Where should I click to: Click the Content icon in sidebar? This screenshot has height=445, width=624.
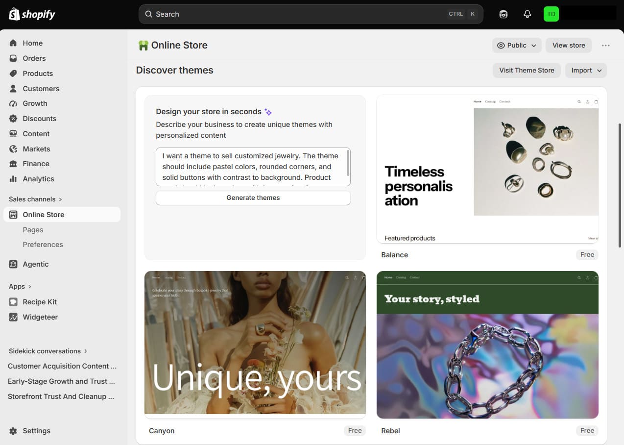13,134
